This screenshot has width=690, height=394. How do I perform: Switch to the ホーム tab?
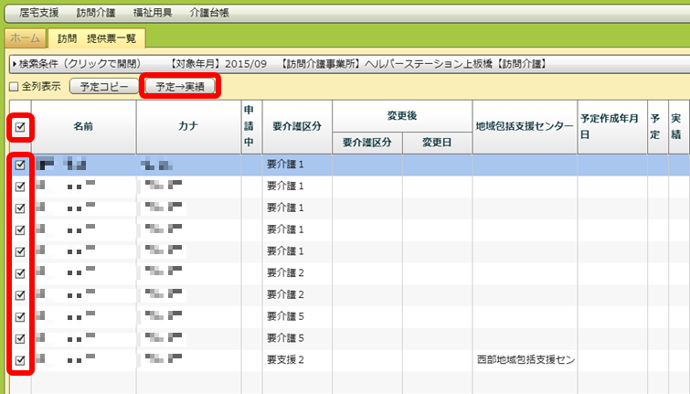pos(25,38)
